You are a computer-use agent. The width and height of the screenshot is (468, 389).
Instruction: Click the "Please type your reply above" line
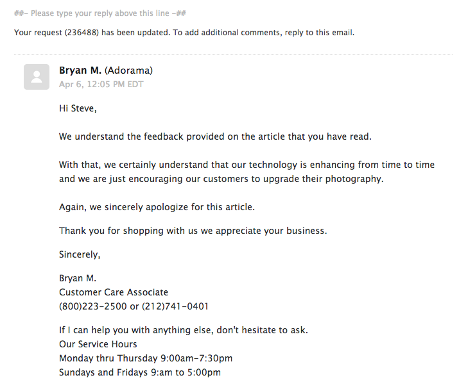click(x=101, y=13)
